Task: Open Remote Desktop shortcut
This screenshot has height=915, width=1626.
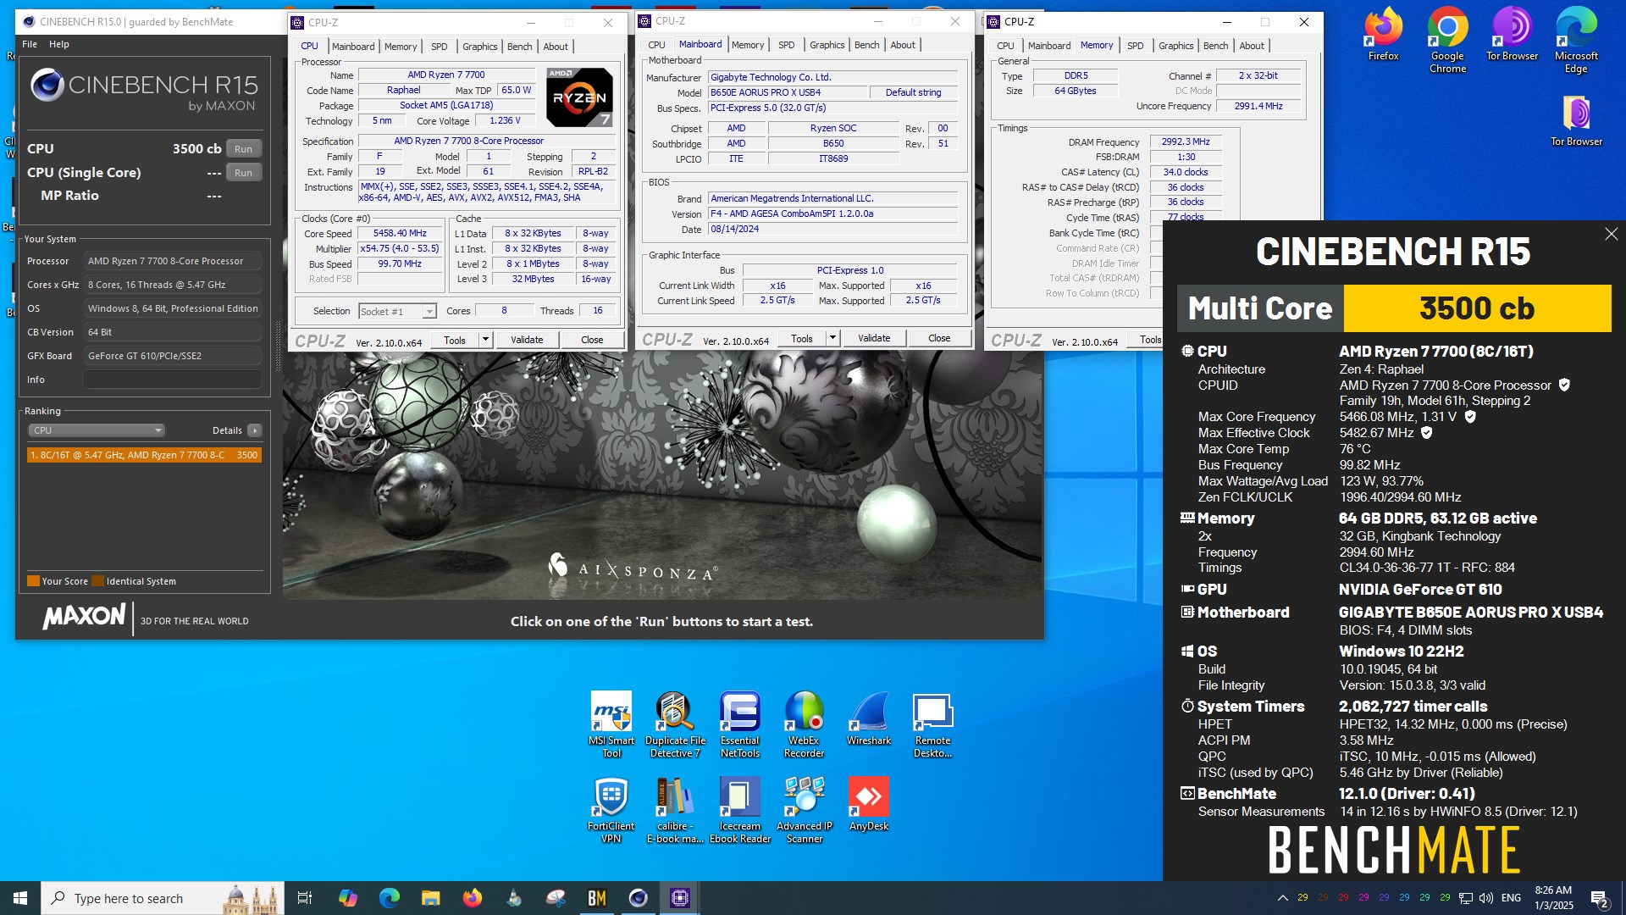Action: [x=932, y=725]
